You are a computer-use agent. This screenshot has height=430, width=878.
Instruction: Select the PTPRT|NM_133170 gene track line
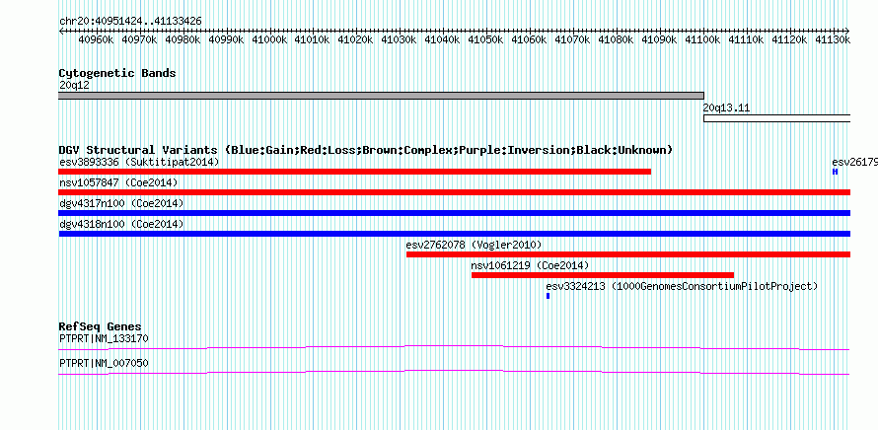(454, 348)
